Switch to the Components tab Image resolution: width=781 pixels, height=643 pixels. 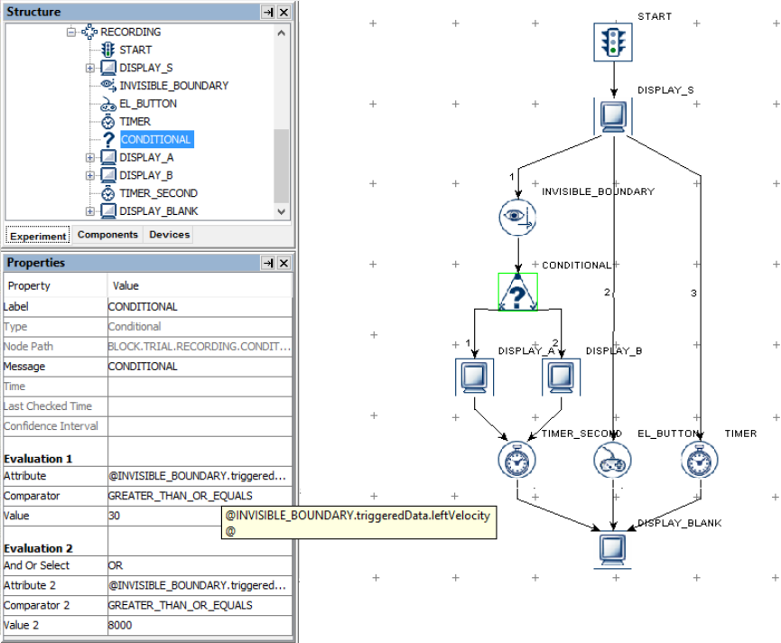[x=107, y=235]
